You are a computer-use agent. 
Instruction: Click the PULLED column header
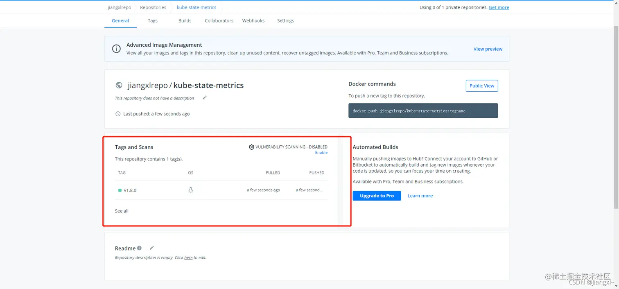tap(273, 173)
